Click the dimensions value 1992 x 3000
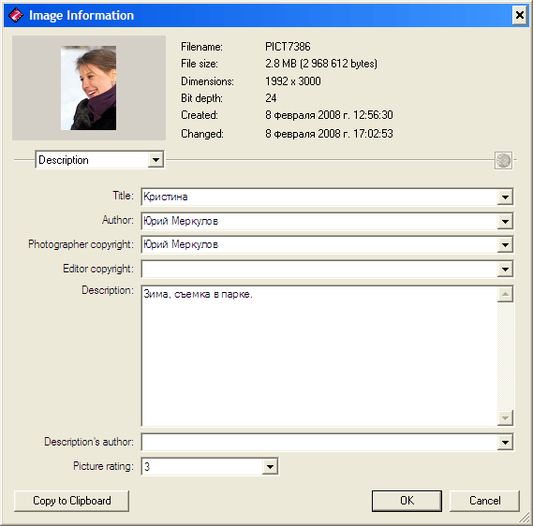This screenshot has height=526, width=533. click(x=292, y=81)
